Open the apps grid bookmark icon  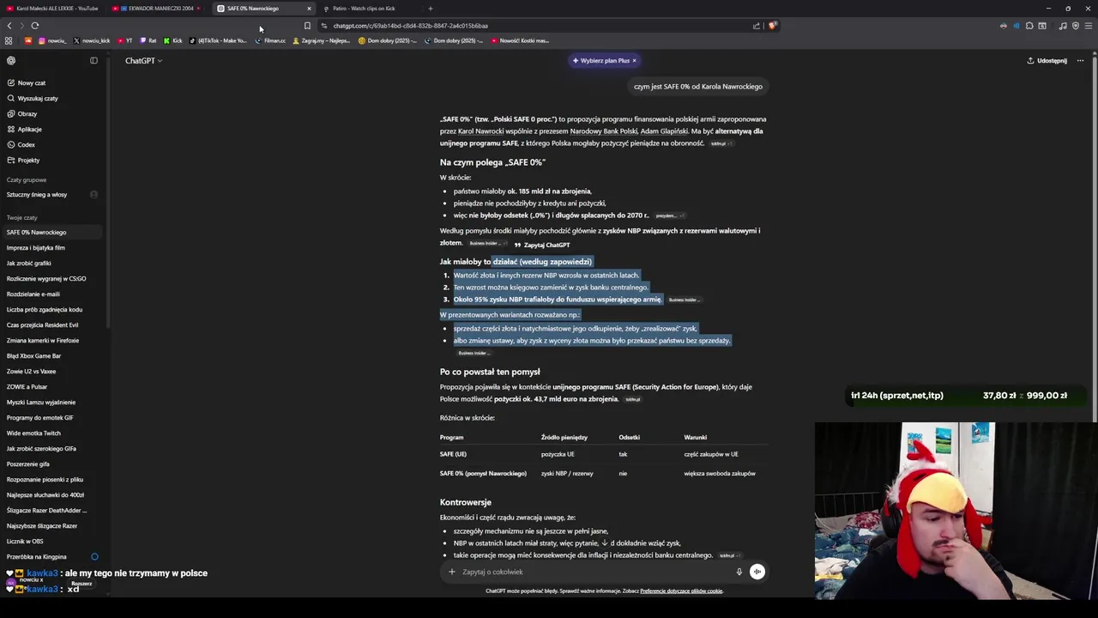(x=9, y=40)
